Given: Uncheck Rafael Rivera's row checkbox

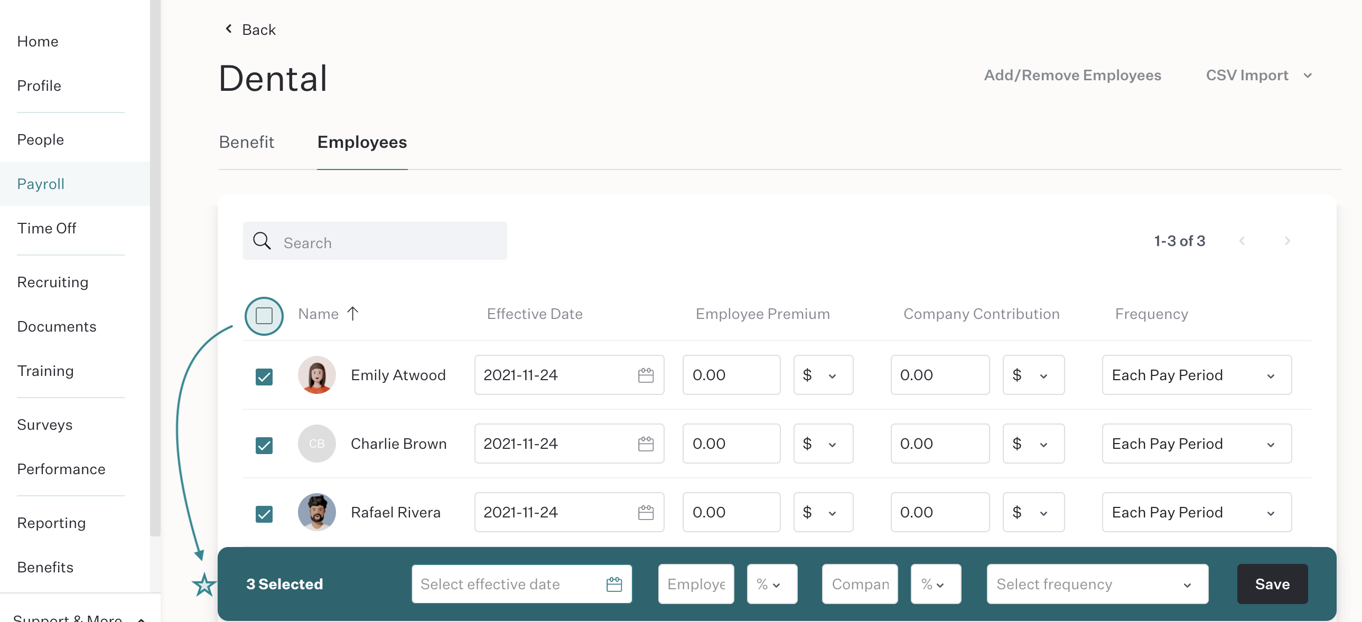Looking at the screenshot, I should (x=264, y=514).
